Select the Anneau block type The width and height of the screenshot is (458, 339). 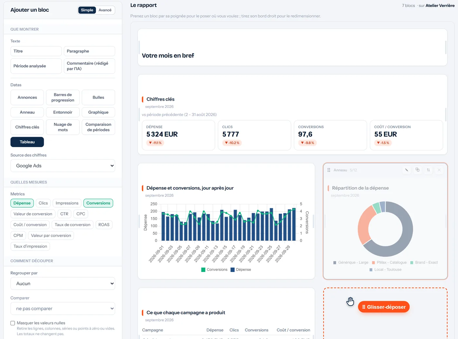[27, 112]
